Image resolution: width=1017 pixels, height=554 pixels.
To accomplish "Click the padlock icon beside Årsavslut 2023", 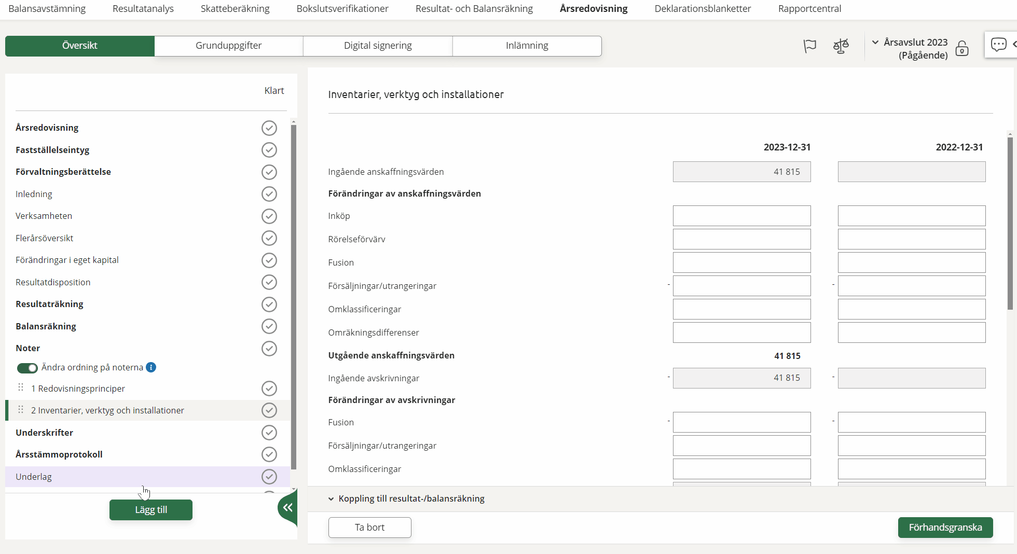I will 962,49.
